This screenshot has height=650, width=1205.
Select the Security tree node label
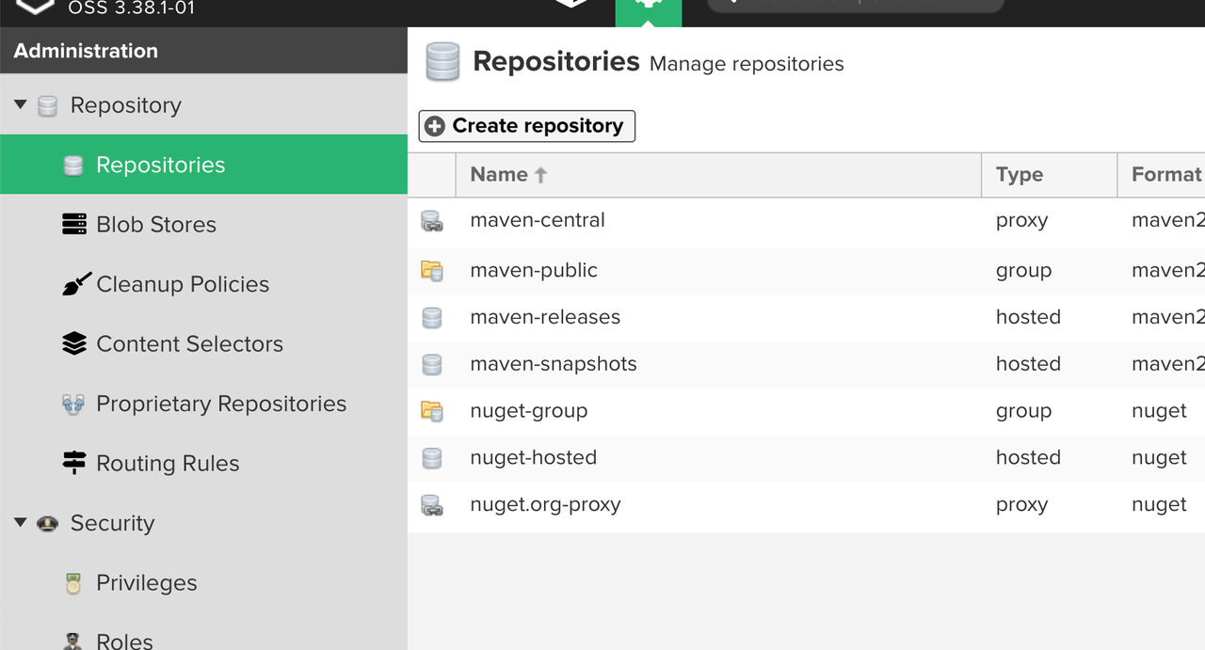(x=112, y=523)
